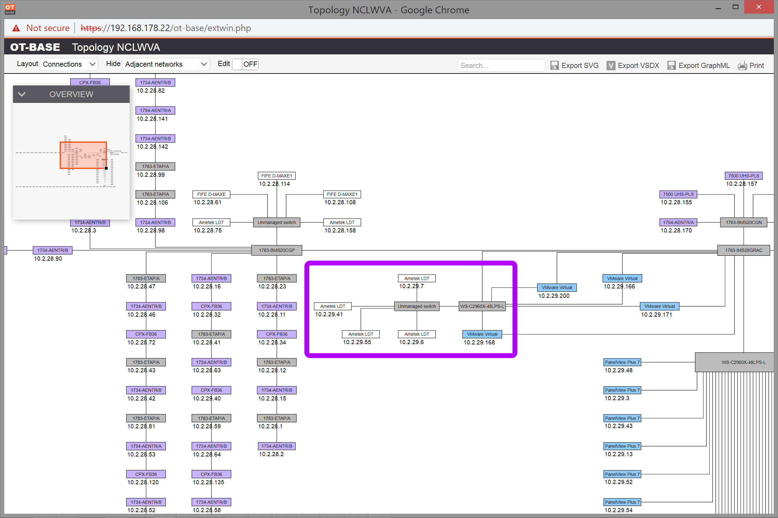Viewport: 778px width, 518px height.
Task: Click the red viewport rectangle in overview
Action: pos(83,155)
